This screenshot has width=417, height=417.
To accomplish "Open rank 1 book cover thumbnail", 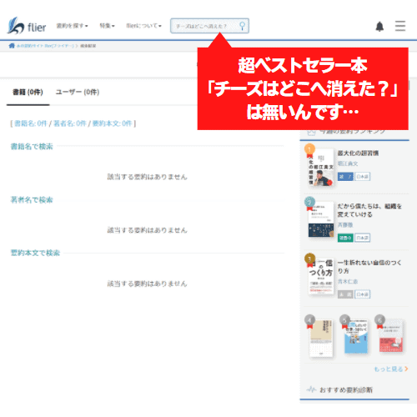I will [x=321, y=167].
